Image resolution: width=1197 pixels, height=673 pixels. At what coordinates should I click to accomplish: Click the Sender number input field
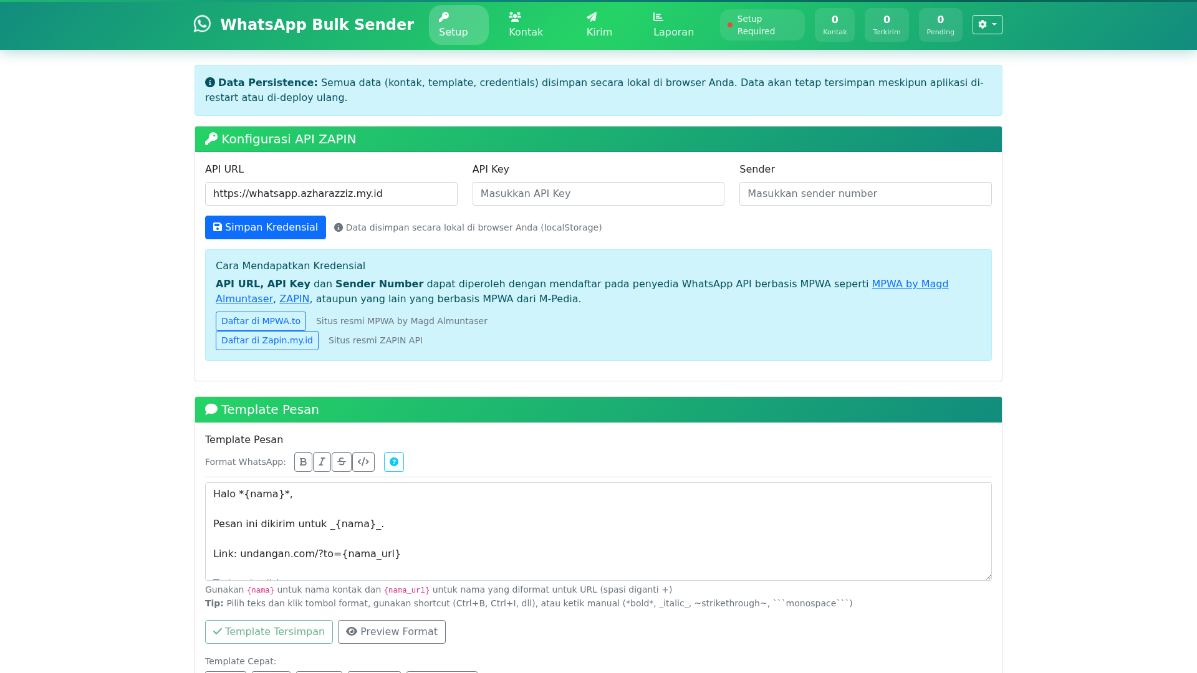[865, 194]
